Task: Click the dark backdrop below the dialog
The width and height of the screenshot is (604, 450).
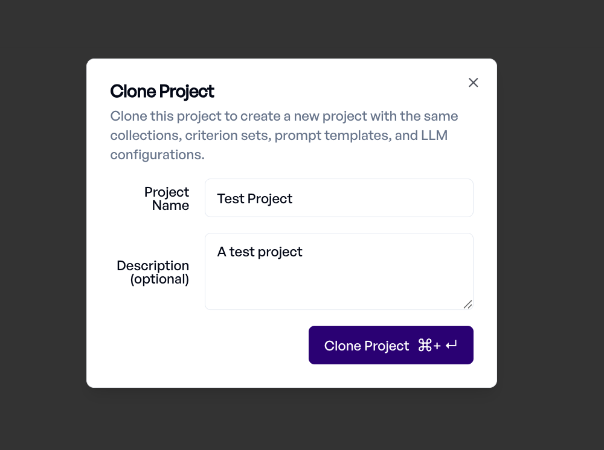Action: [292, 419]
